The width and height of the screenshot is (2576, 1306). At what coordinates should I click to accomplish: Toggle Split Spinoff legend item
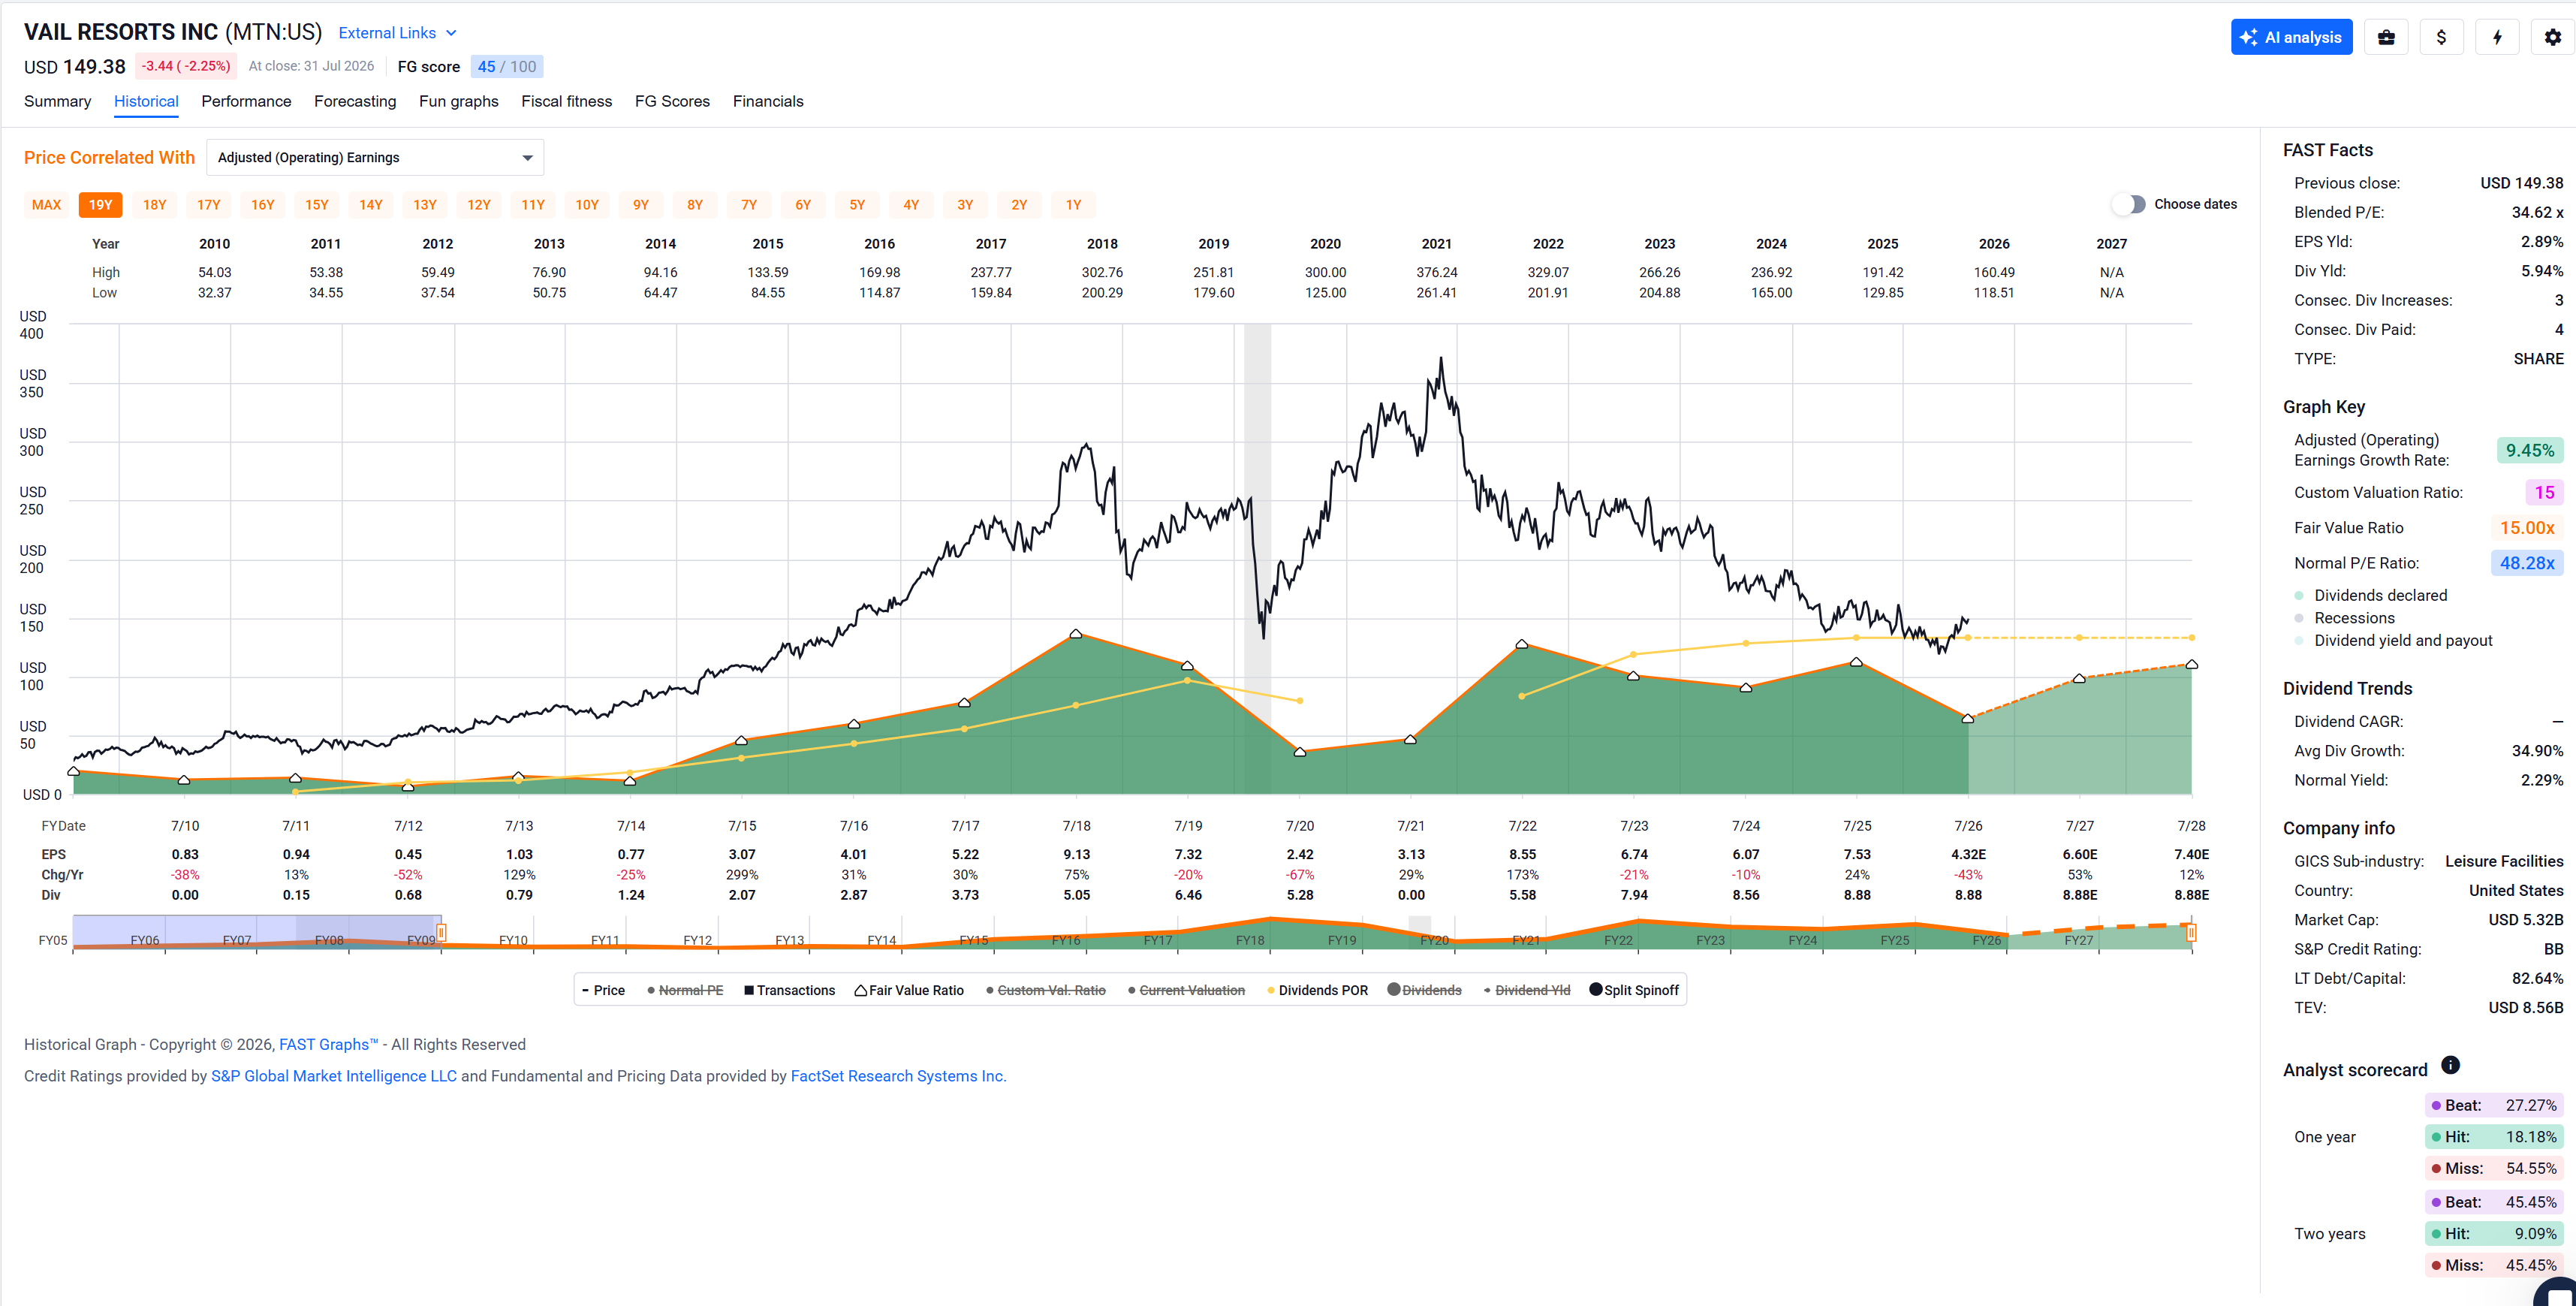1634,990
